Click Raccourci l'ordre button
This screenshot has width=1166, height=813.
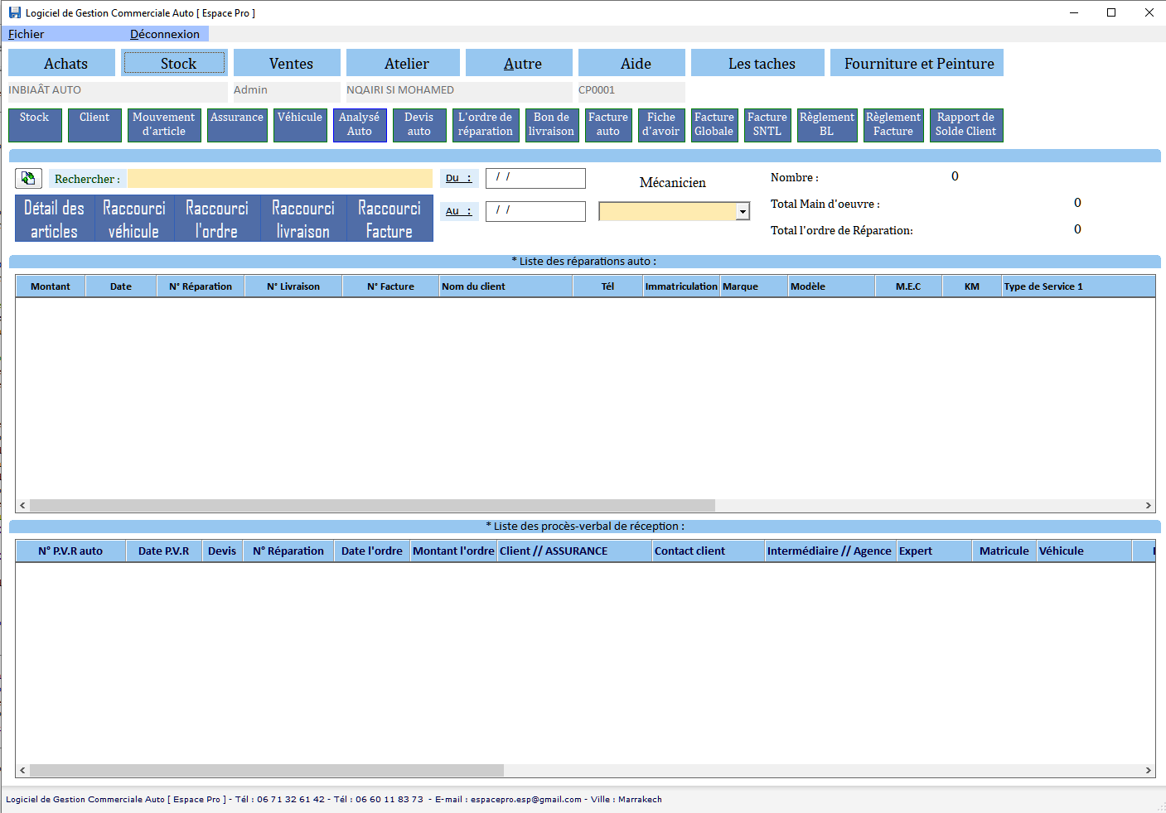tap(217, 219)
